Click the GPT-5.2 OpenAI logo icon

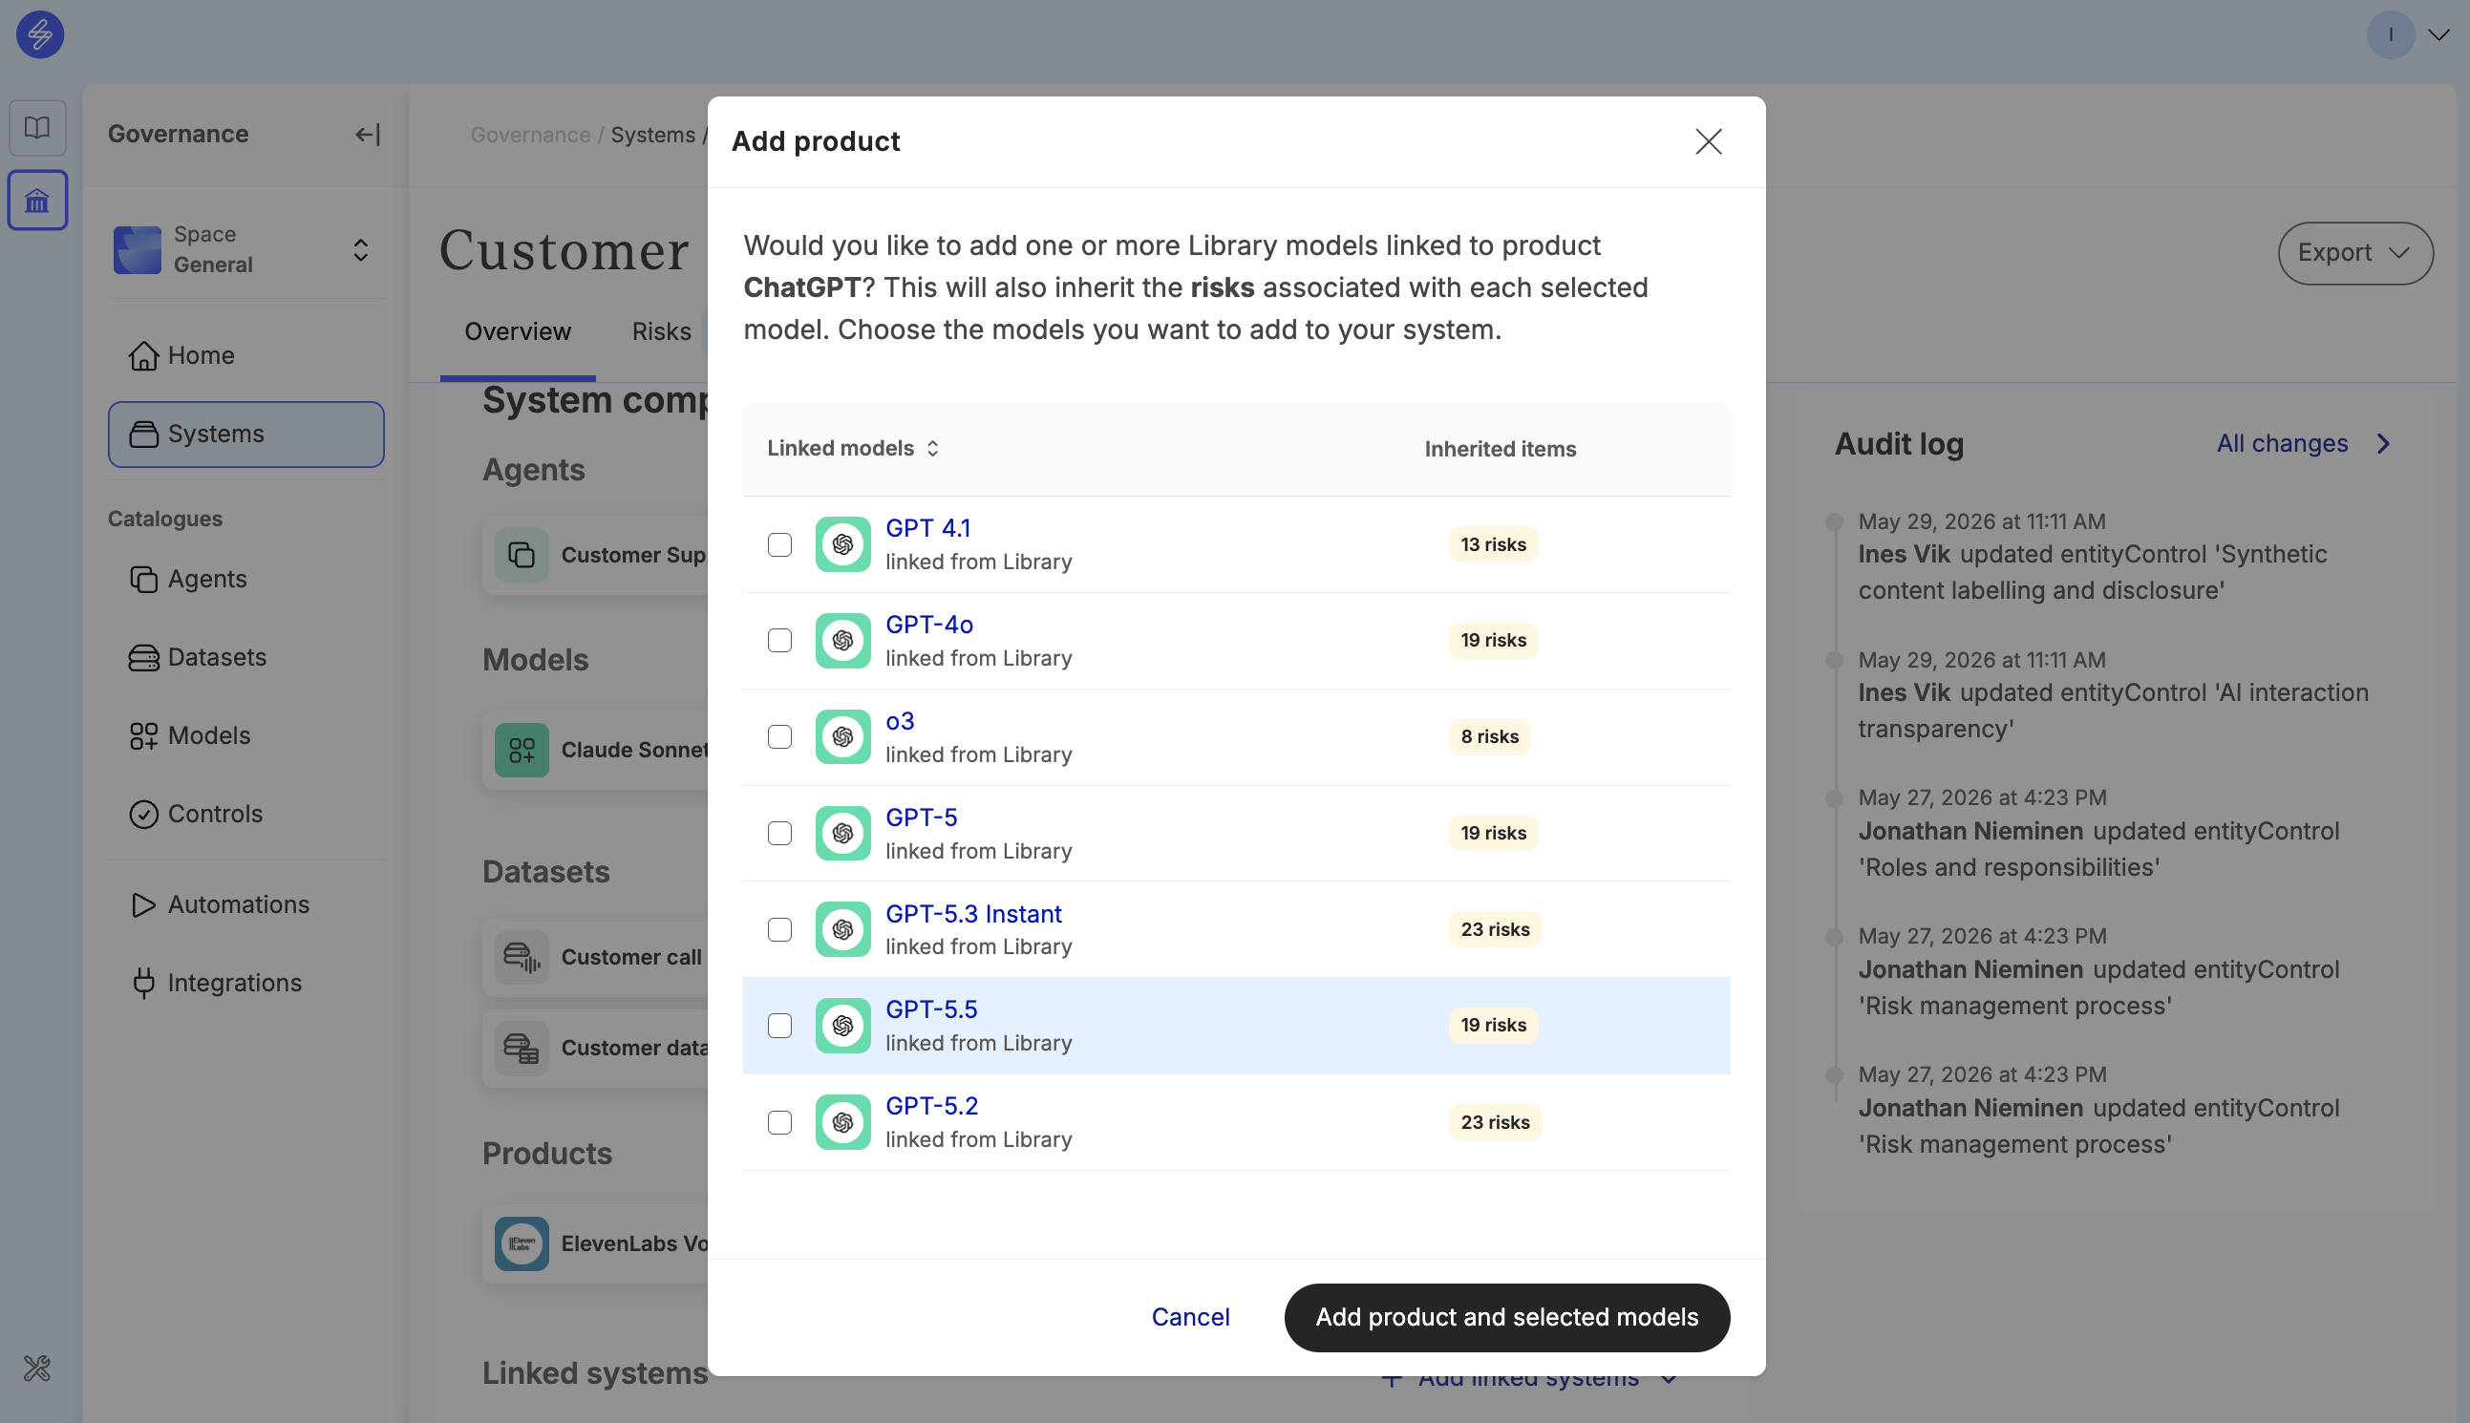click(842, 1122)
